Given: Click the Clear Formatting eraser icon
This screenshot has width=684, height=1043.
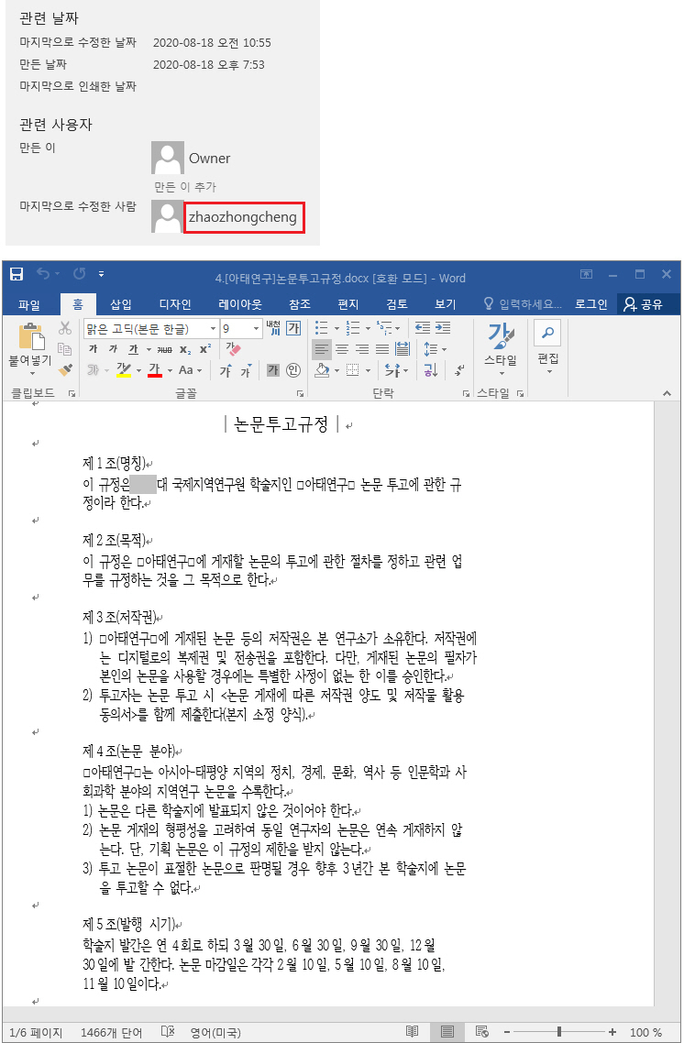Looking at the screenshot, I should [x=233, y=349].
